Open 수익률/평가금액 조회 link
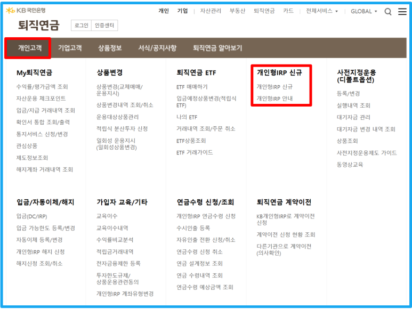Viewport: 412px width, 309px height. click(x=42, y=87)
